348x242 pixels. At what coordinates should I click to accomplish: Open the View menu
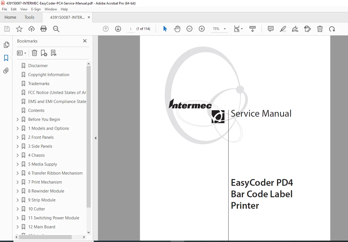tap(24, 9)
